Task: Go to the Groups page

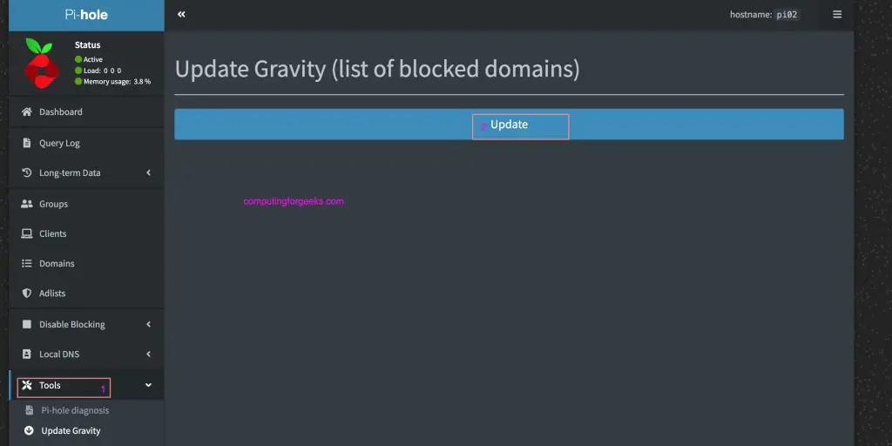Action: coord(86,204)
